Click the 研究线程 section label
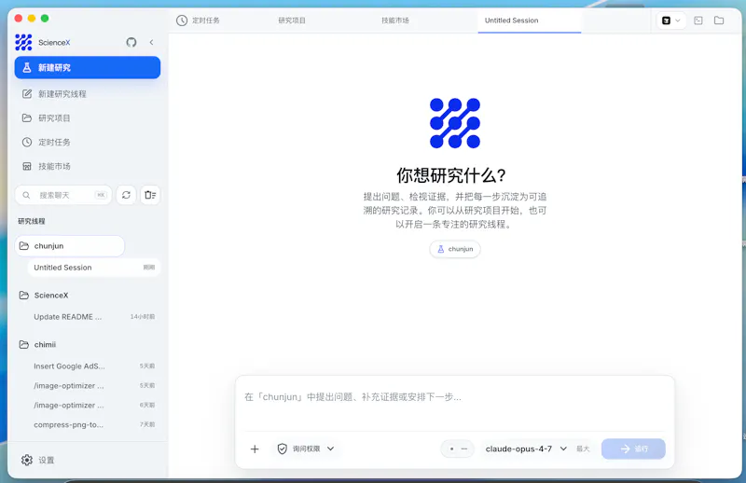The width and height of the screenshot is (746, 483). tap(32, 221)
